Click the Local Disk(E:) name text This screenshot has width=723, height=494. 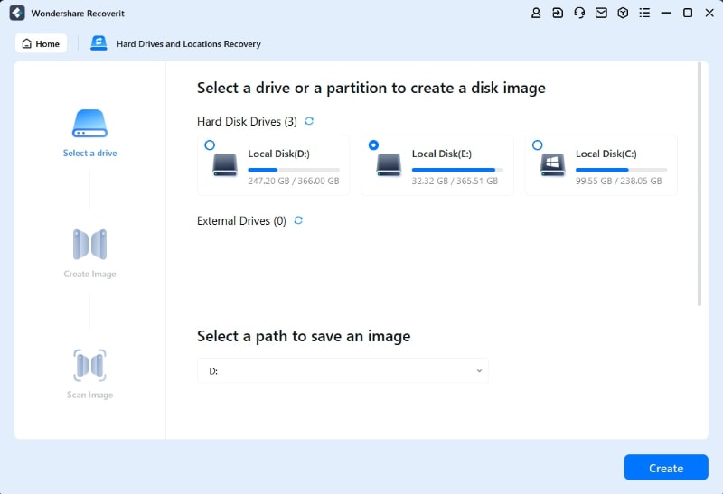(442, 154)
